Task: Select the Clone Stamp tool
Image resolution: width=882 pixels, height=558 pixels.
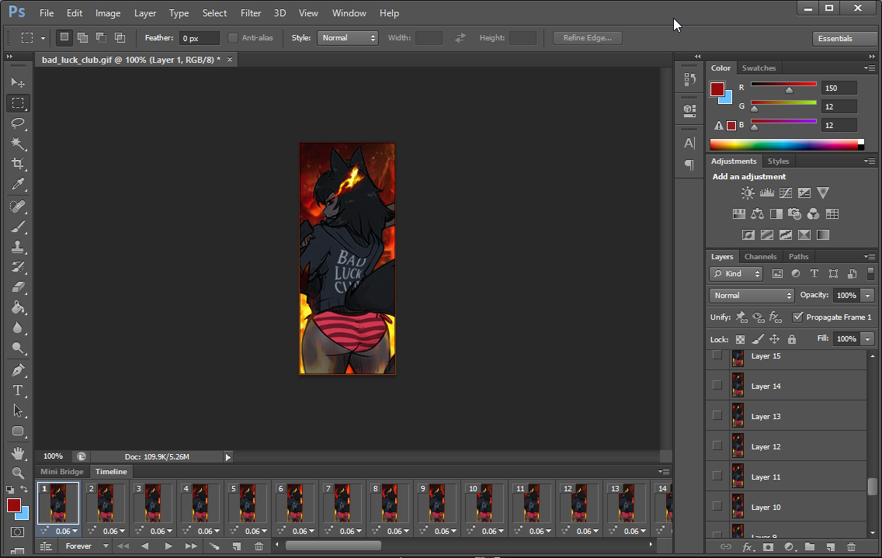Action: tap(18, 247)
